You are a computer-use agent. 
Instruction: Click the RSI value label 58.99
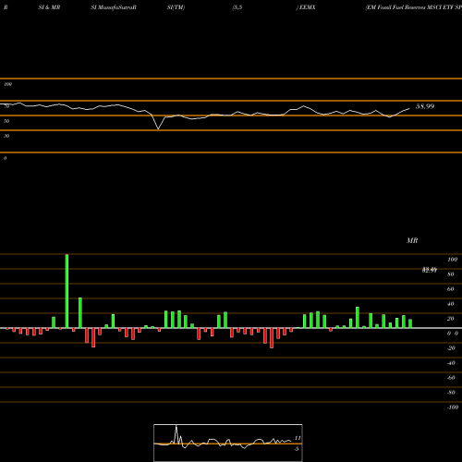pos(425,106)
